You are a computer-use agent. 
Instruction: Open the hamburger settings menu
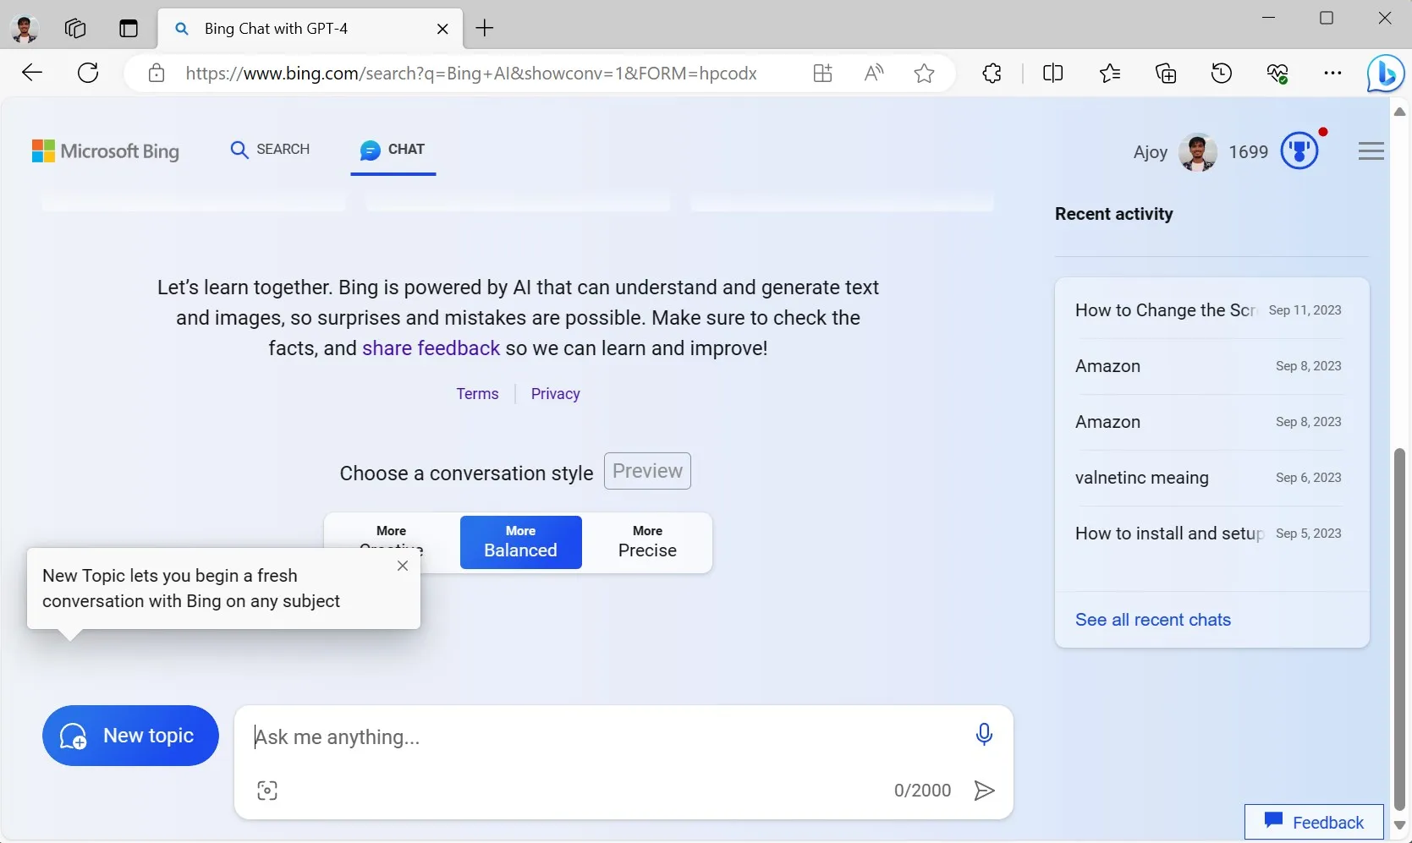1371,151
